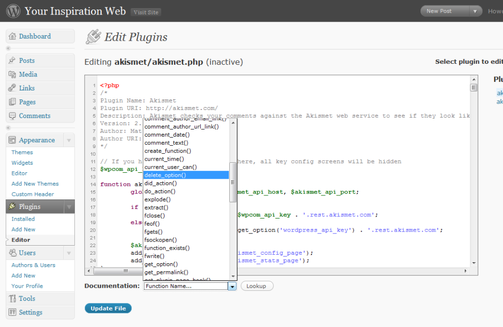Select did_action() in the dropdown list
This screenshot has height=327, width=503.
pyautogui.click(x=186, y=183)
